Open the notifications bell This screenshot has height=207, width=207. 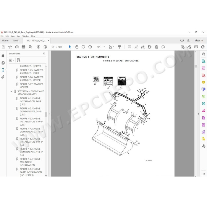click(x=188, y=41)
